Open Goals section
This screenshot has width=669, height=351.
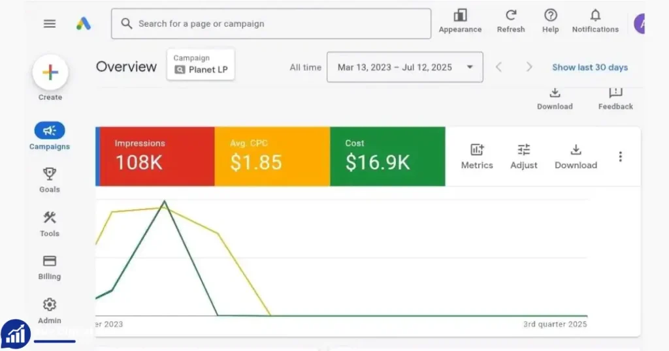(50, 180)
